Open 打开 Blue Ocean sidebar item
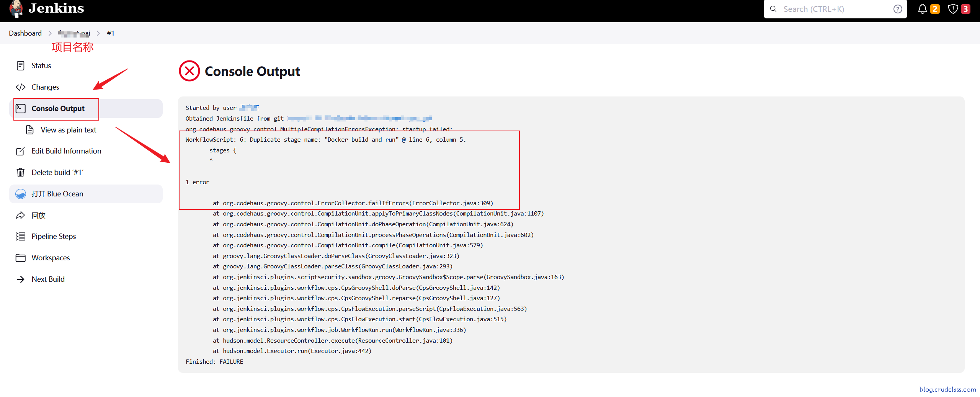Image resolution: width=980 pixels, height=397 pixels. (x=86, y=194)
